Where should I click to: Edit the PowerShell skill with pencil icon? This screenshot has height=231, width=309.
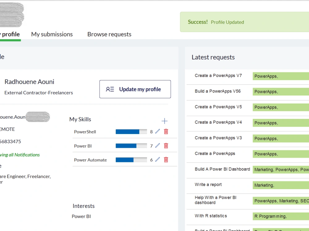tap(158, 132)
